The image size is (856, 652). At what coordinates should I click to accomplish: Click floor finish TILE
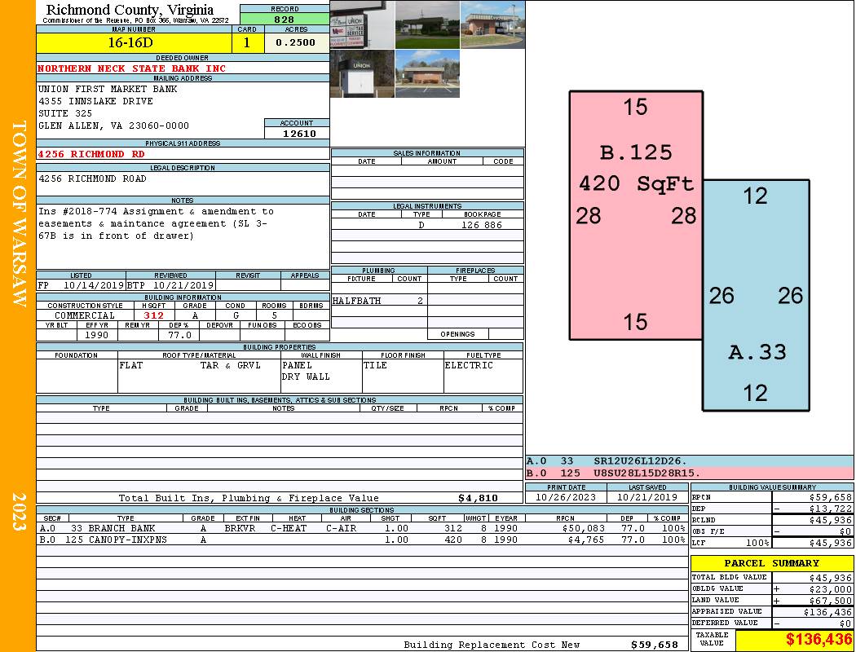click(x=375, y=365)
